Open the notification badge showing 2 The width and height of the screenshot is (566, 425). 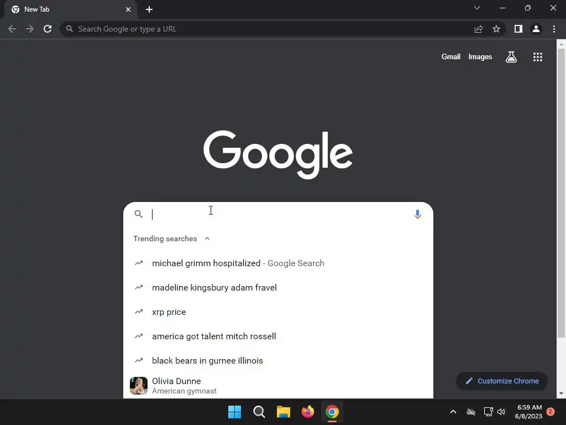pyautogui.click(x=551, y=412)
